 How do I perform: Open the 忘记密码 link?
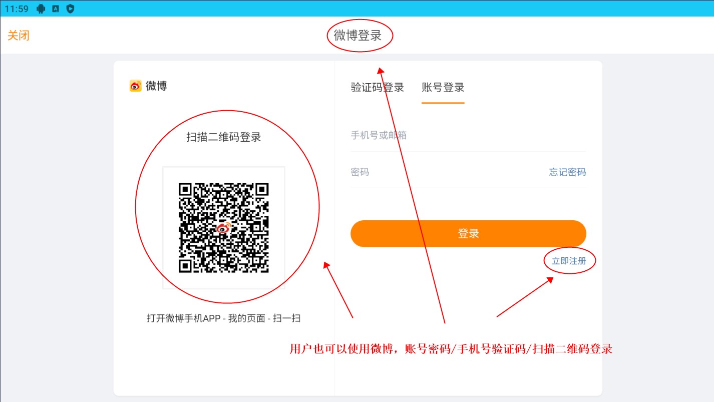click(x=567, y=172)
